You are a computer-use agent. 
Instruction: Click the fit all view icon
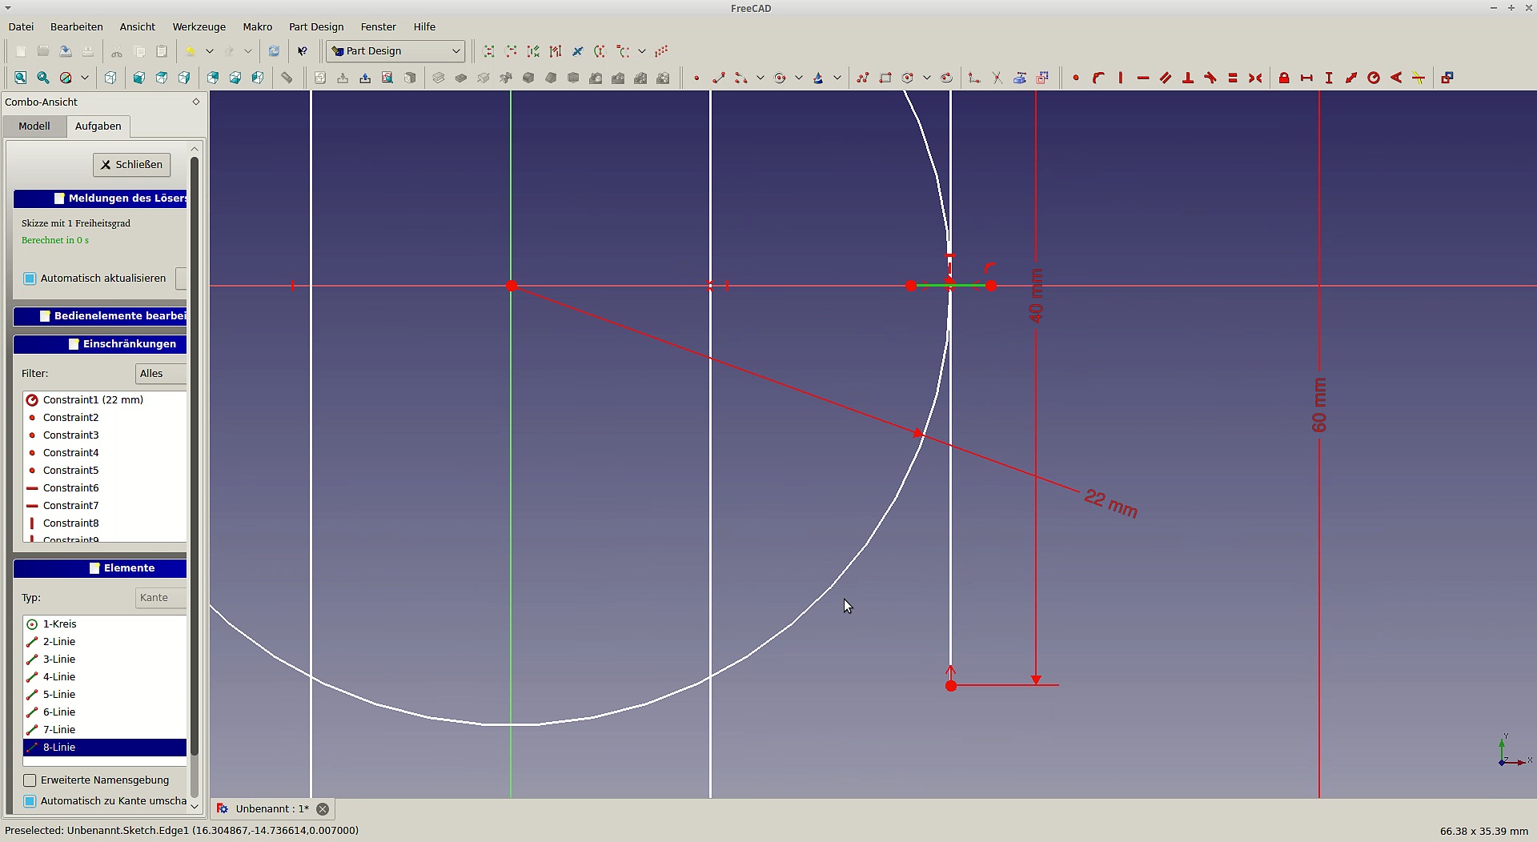(x=21, y=78)
